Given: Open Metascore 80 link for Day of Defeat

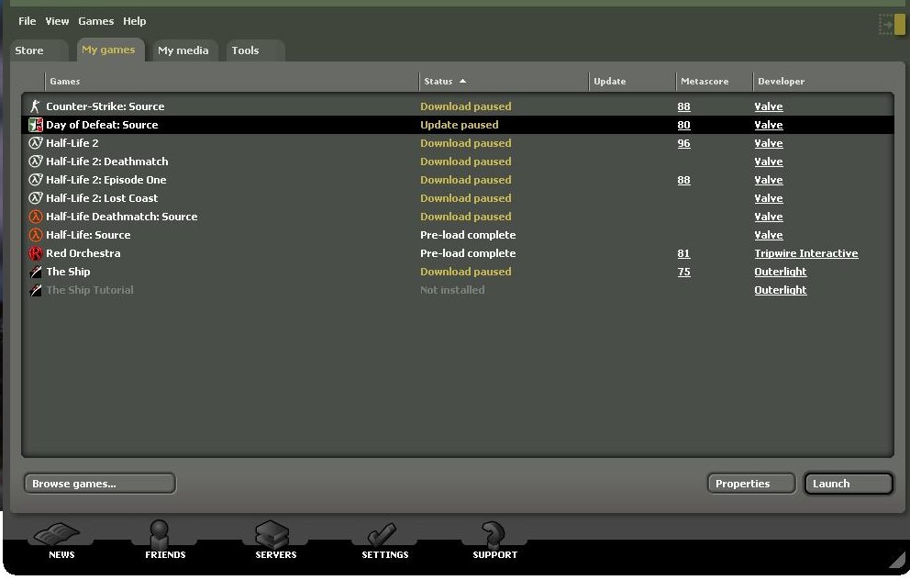Looking at the screenshot, I should click(683, 125).
